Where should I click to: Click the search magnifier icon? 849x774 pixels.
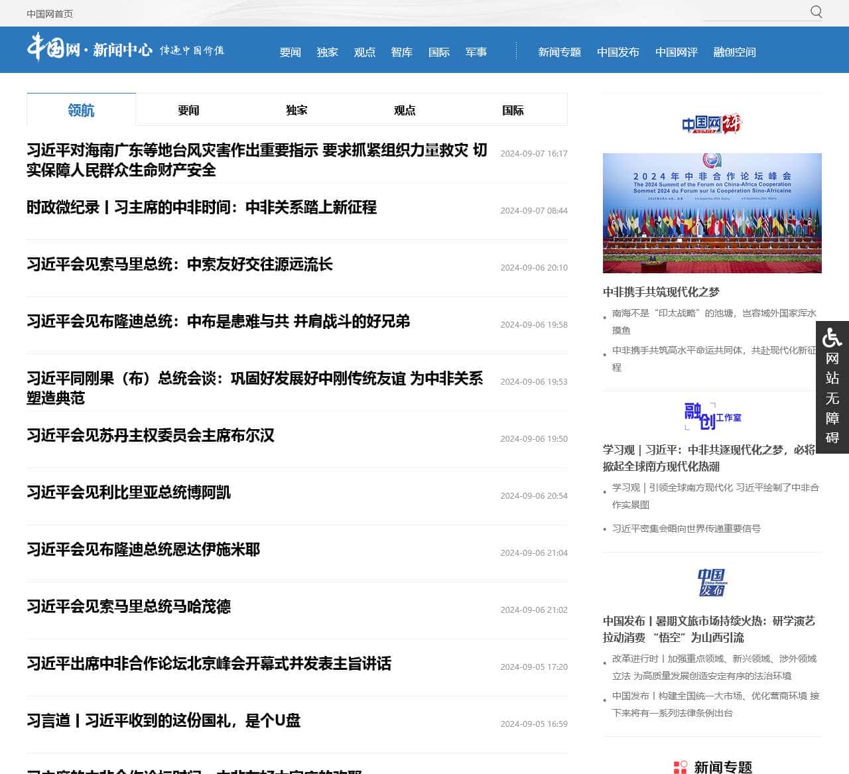816,11
